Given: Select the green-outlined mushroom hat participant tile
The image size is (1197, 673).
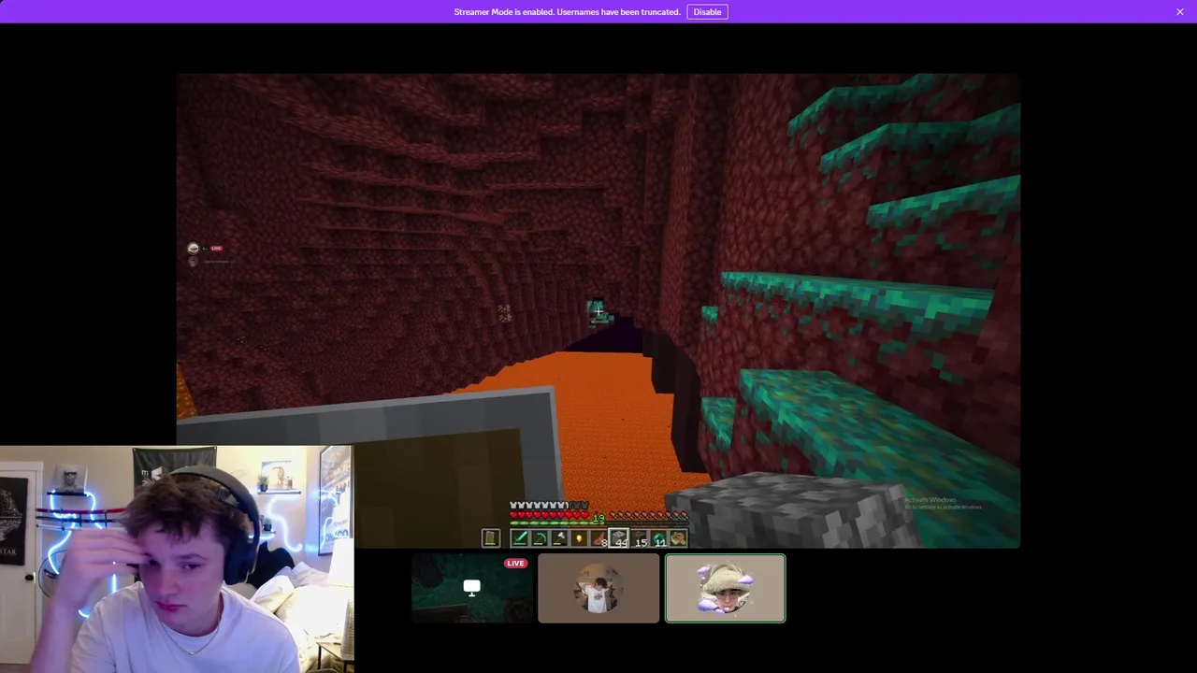Looking at the screenshot, I should tap(726, 588).
